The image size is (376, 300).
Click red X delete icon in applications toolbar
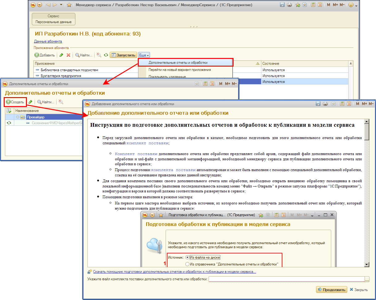pyautogui.click(x=69, y=55)
